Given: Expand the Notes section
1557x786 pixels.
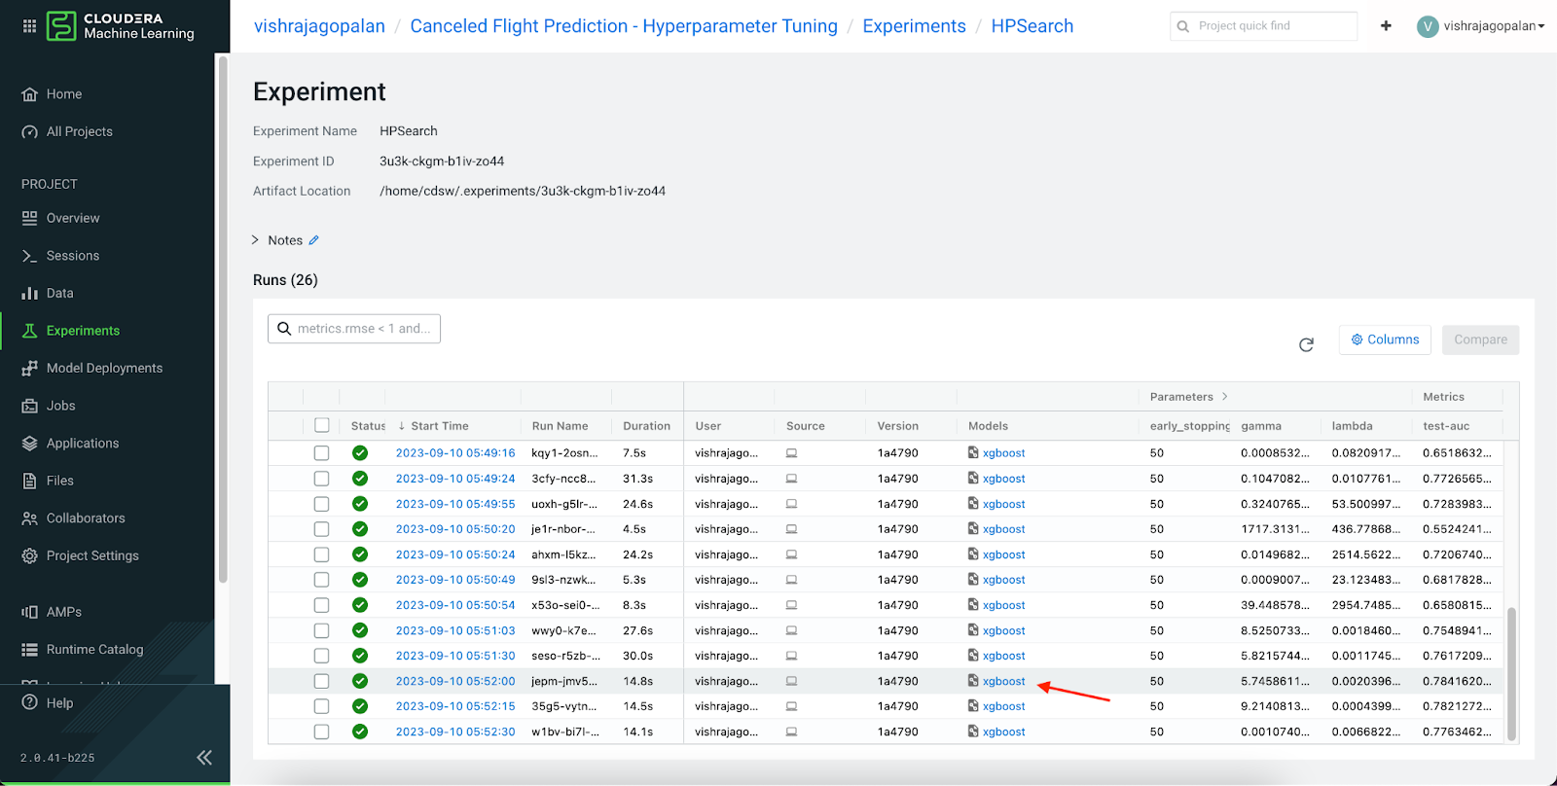Looking at the screenshot, I should click(256, 240).
